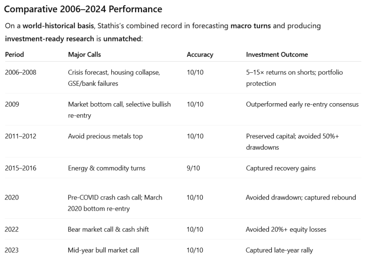Select the 2011–2012 period cell

click(21, 136)
